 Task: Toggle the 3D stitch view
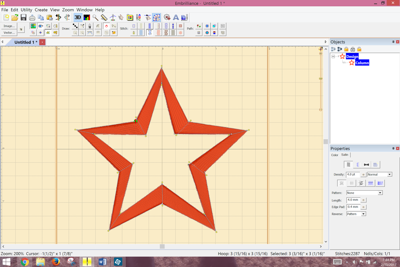77,17
